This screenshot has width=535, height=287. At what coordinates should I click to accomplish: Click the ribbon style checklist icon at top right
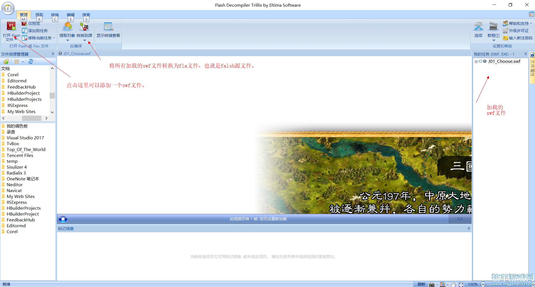(x=532, y=15)
